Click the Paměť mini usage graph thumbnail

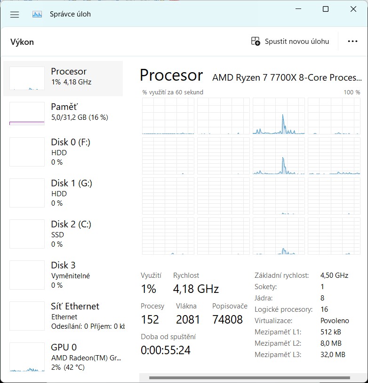tap(27, 114)
